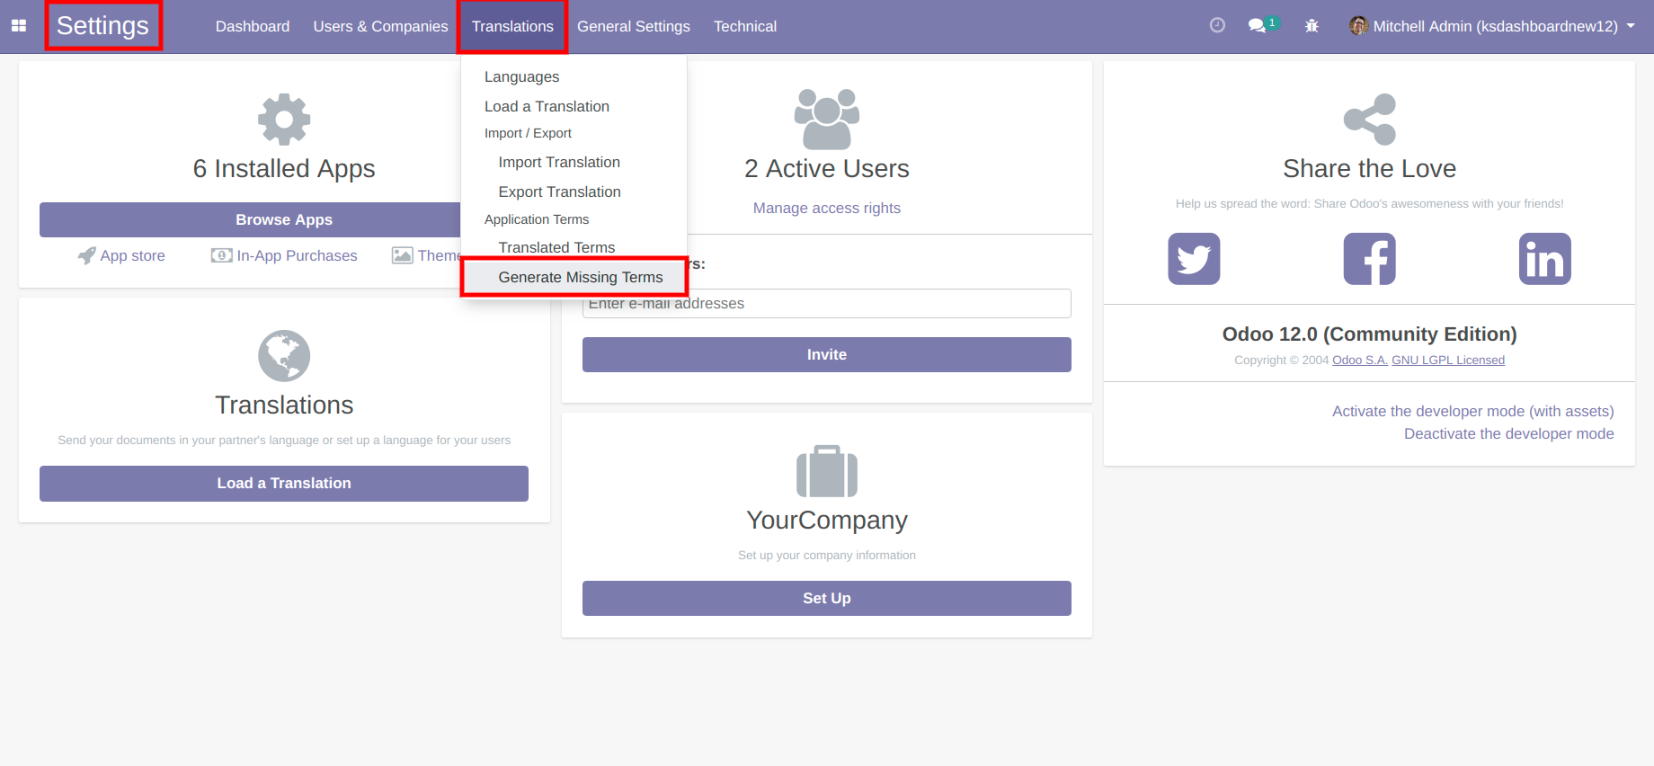Open the conversations chat icon
The image size is (1654, 766).
point(1258,26)
